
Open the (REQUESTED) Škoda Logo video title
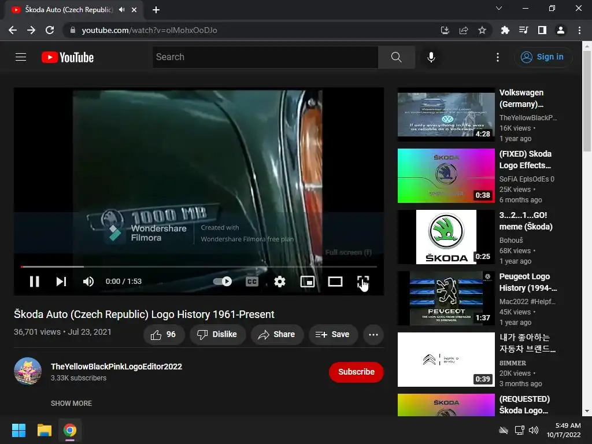coord(524,405)
